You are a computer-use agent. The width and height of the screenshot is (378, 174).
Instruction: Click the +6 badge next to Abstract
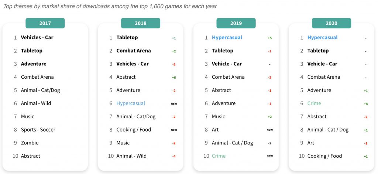174,77
